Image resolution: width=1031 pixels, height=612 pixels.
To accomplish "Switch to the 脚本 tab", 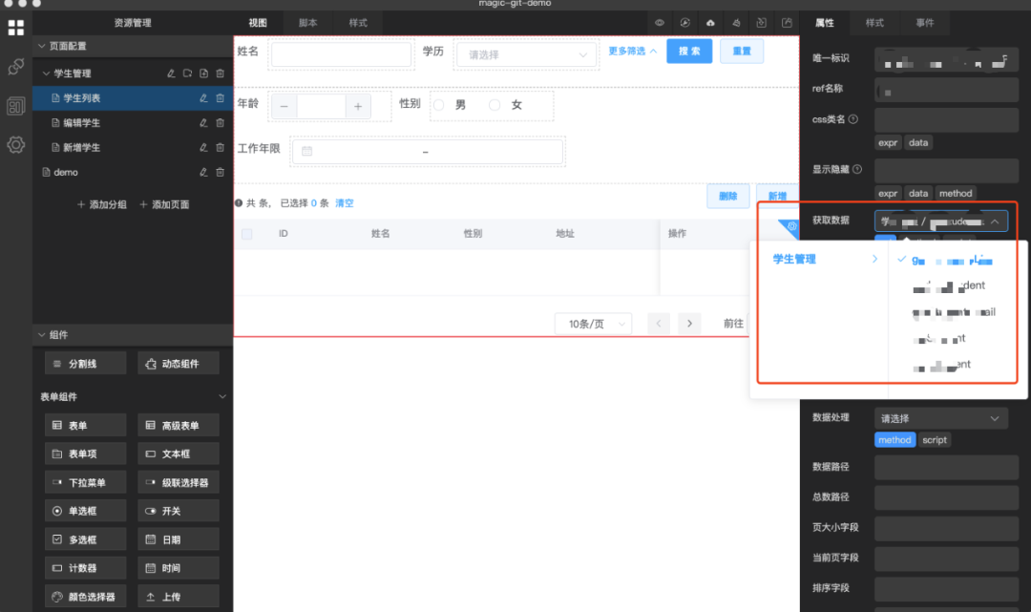I will [307, 22].
